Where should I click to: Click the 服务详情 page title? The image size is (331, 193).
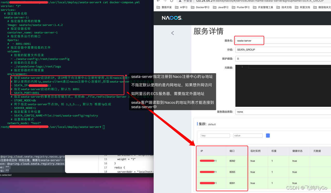tap(208, 31)
